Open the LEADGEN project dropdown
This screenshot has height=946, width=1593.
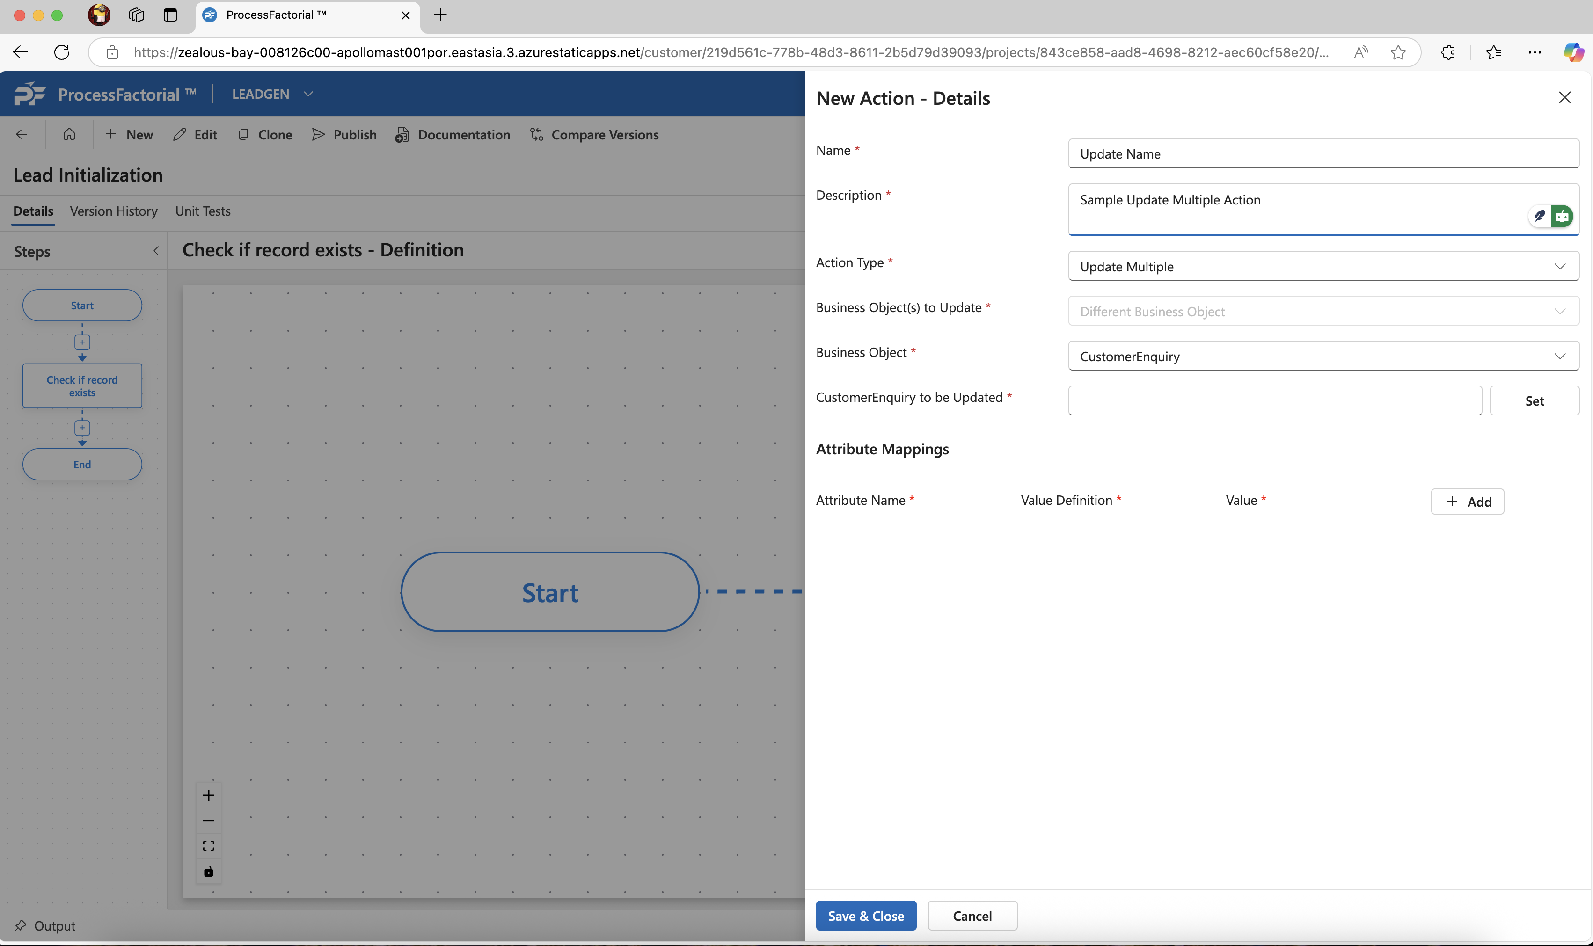pyautogui.click(x=308, y=94)
